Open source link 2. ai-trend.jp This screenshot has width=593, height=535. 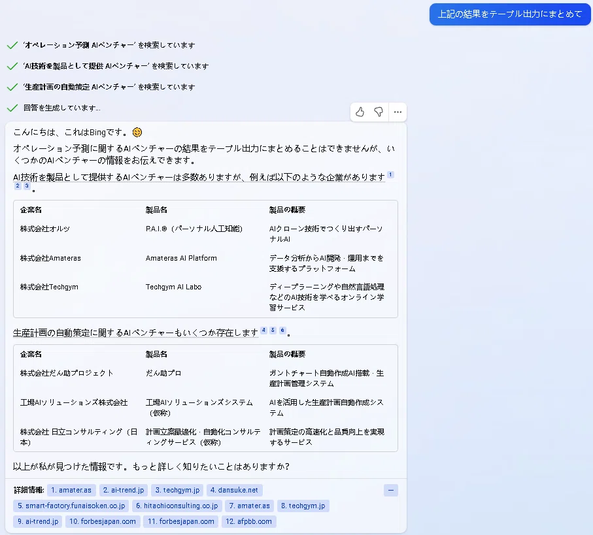[124, 491]
